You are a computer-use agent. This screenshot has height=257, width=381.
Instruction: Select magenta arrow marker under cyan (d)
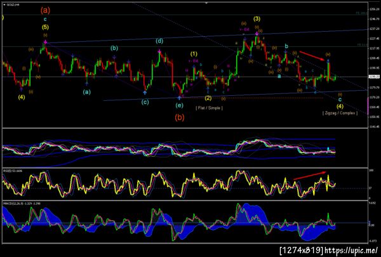pyautogui.click(x=159, y=51)
